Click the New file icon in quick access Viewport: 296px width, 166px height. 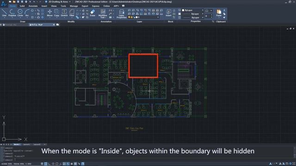click(x=10, y=2)
